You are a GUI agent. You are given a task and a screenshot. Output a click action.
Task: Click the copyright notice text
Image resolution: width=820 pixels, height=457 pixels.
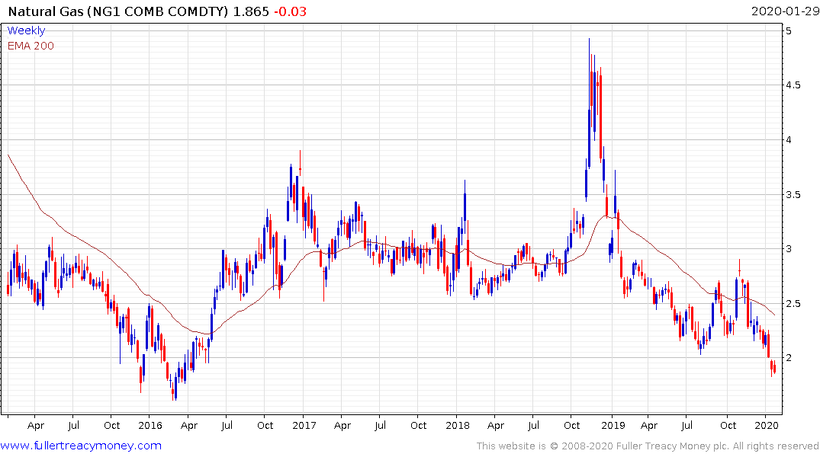pos(648,446)
